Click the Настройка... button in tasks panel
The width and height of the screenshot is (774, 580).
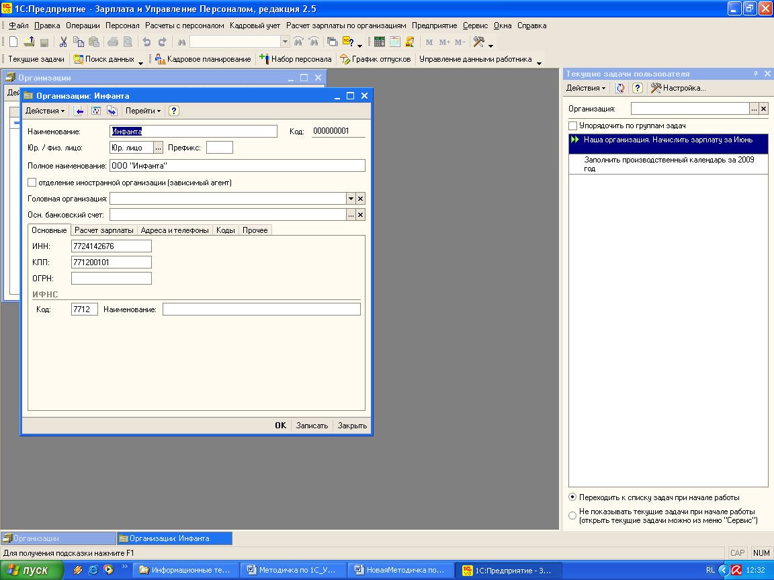click(x=678, y=89)
